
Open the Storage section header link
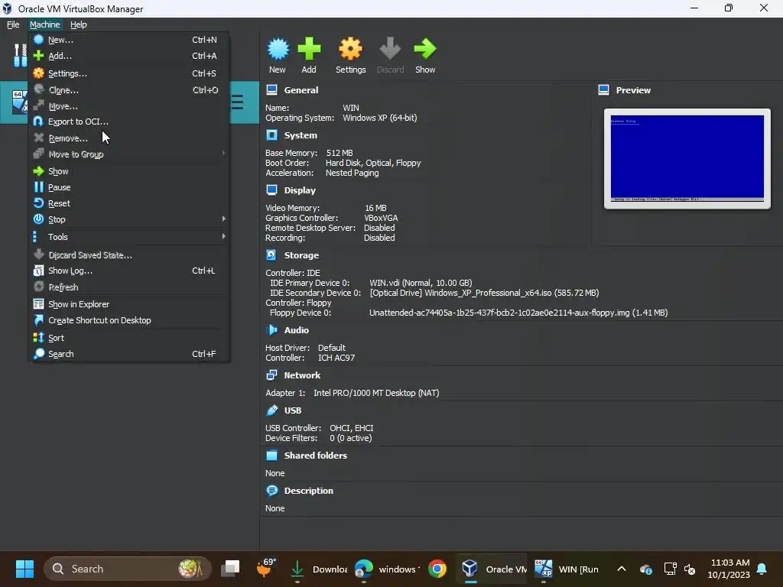pos(301,255)
